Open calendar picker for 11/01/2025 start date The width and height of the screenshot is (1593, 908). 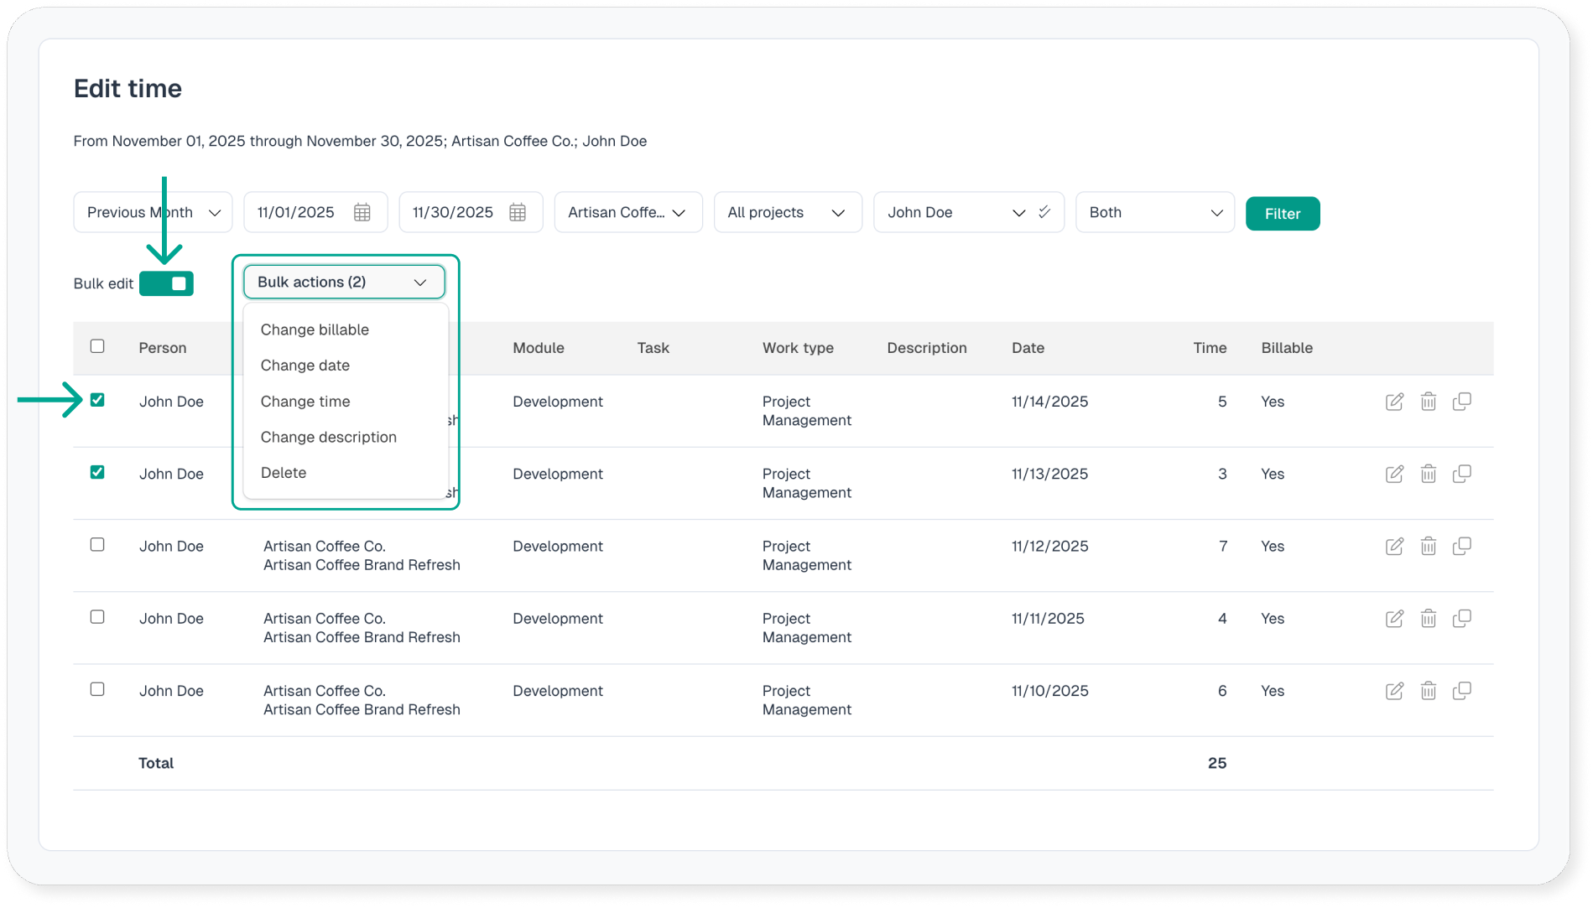pyautogui.click(x=362, y=213)
